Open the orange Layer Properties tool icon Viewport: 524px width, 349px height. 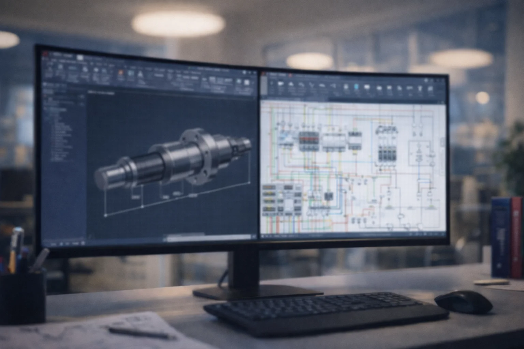[x=121, y=72]
